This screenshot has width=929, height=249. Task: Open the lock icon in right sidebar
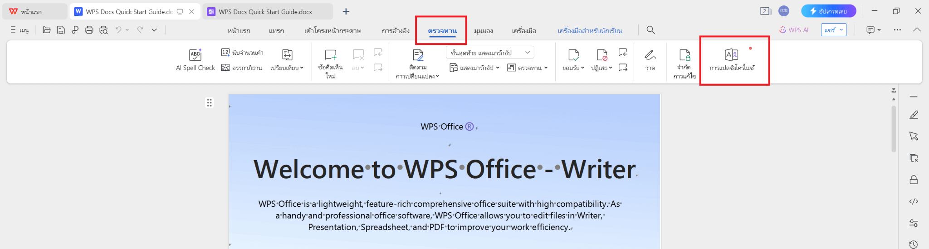914,180
